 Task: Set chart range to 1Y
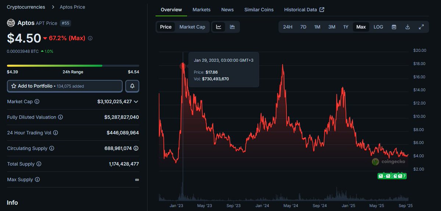346,27
